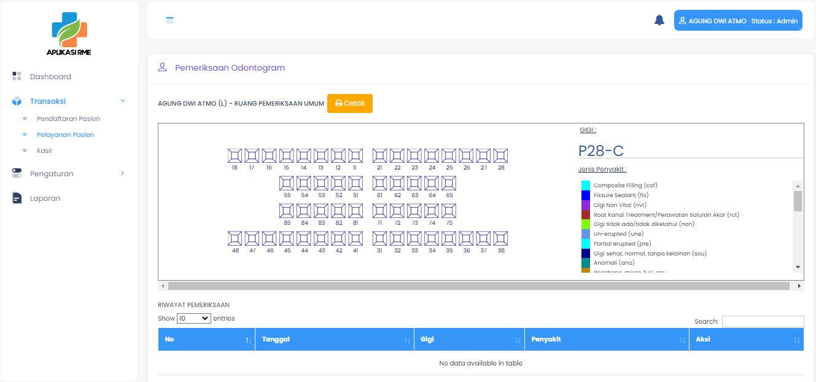Select tooth 31 in the odontogram
The height and width of the screenshot is (382, 816).
379,238
